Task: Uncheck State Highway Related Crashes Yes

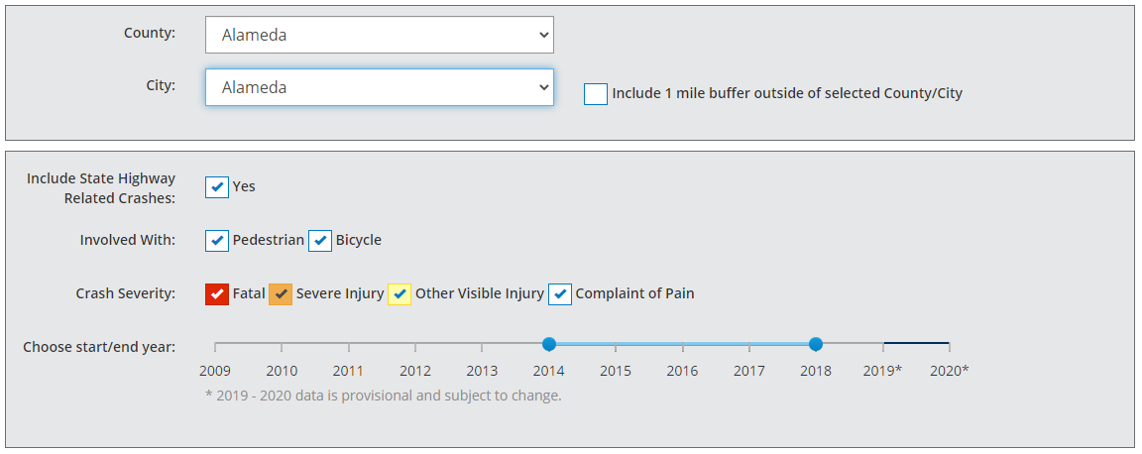Action: [x=217, y=187]
